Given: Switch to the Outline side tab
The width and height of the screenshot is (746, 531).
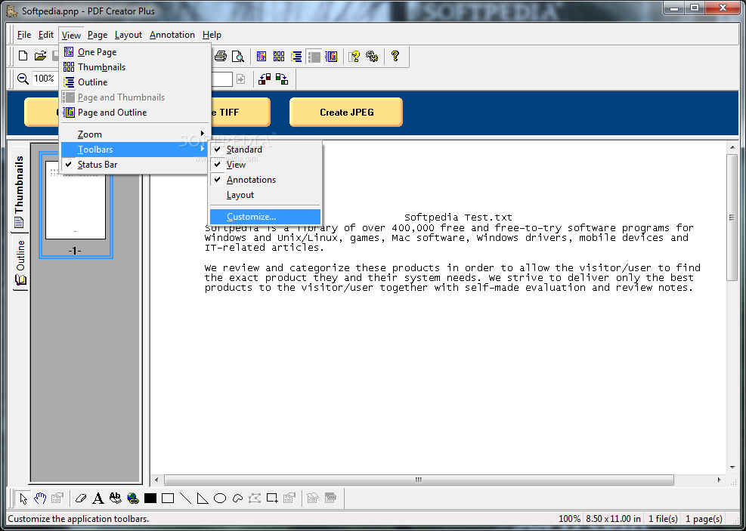Looking at the screenshot, I should pos(20,262).
